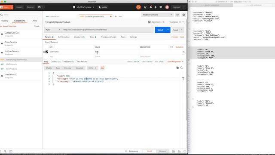The height and width of the screenshot is (155, 275).
Task: Click the environment quick look eye icon
Action: click(177, 15)
